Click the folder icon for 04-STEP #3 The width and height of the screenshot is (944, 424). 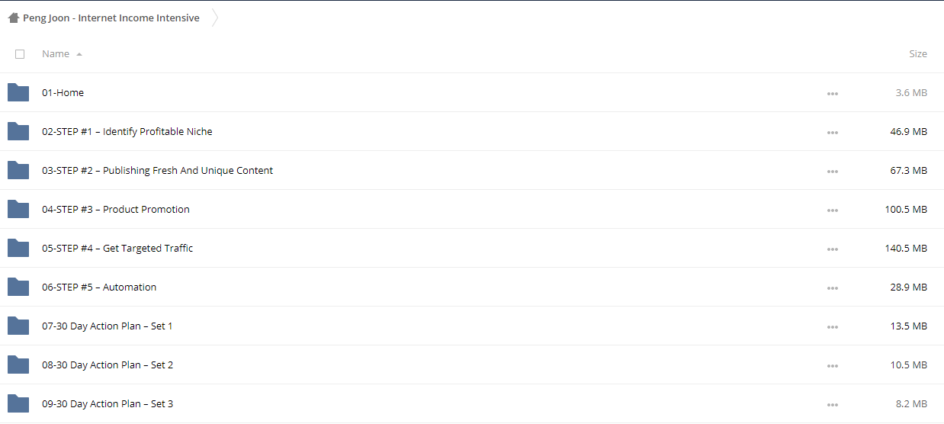(x=18, y=209)
